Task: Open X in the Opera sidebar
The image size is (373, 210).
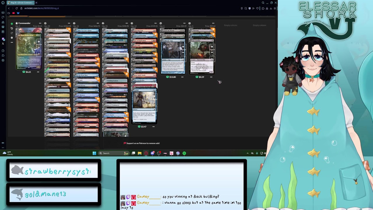Action: (x=3, y=43)
